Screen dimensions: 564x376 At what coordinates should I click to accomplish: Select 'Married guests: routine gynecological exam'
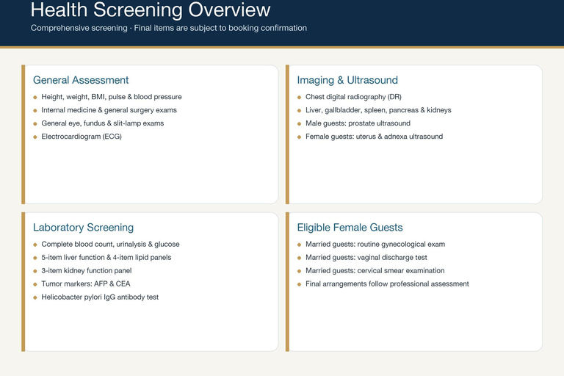(375, 245)
